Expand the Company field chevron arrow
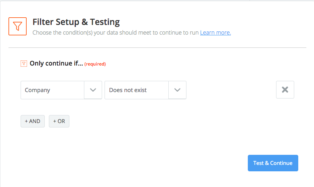This screenshot has width=314, height=187. pos(93,90)
